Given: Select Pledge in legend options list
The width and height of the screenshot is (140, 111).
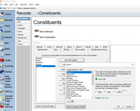Looking at the screenshot, I should tap(70, 78).
